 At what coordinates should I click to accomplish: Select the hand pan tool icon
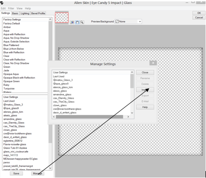[x=77, y=22]
